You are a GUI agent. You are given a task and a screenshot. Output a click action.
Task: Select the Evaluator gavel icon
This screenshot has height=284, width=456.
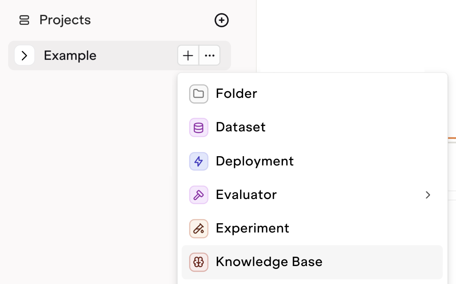pyautogui.click(x=198, y=195)
